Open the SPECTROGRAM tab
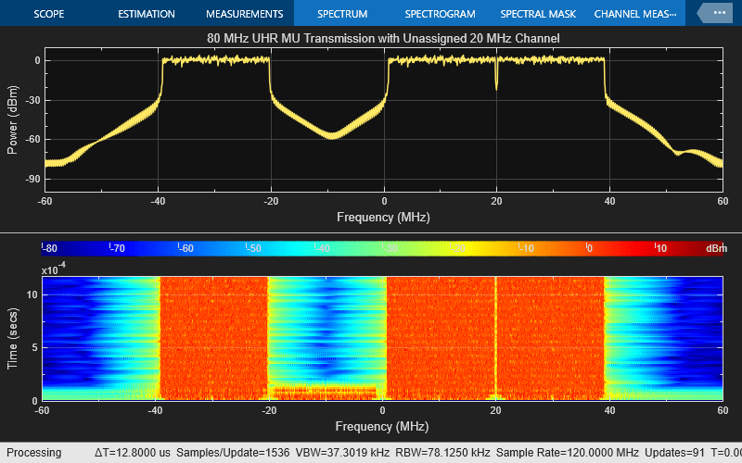The width and height of the screenshot is (742, 463). pyautogui.click(x=440, y=14)
